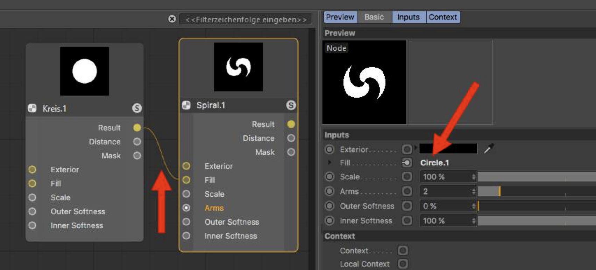Click the S solo icon on Kreis.1
Screen dimensions: 596x270
pos(137,108)
